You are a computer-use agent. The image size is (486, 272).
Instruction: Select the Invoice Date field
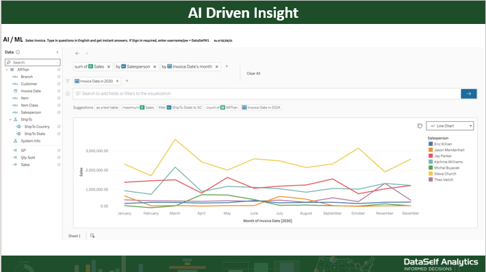[x=31, y=91]
